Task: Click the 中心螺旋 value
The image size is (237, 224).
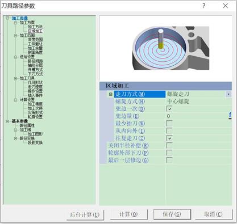Action: 178,102
